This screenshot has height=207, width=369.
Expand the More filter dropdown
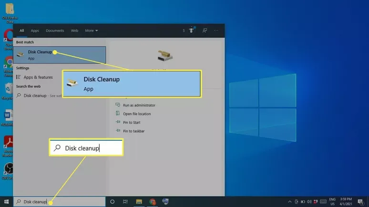point(92,30)
